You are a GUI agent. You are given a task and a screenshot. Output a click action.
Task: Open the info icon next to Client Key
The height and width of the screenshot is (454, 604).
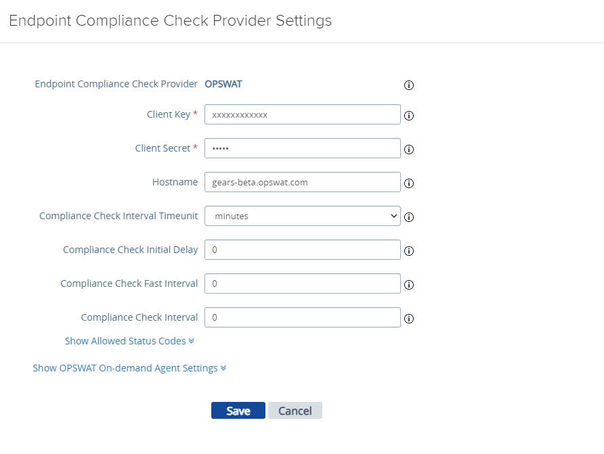pos(409,116)
